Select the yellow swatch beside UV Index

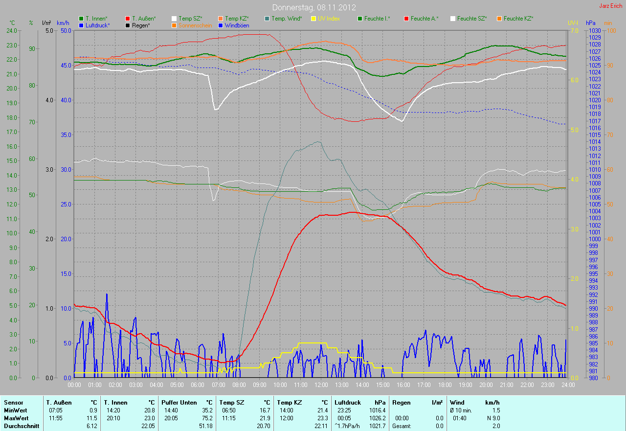(314, 19)
